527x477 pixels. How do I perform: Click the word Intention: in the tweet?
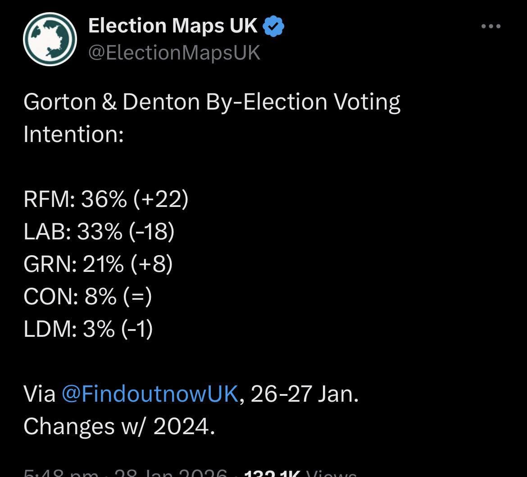[x=73, y=134]
